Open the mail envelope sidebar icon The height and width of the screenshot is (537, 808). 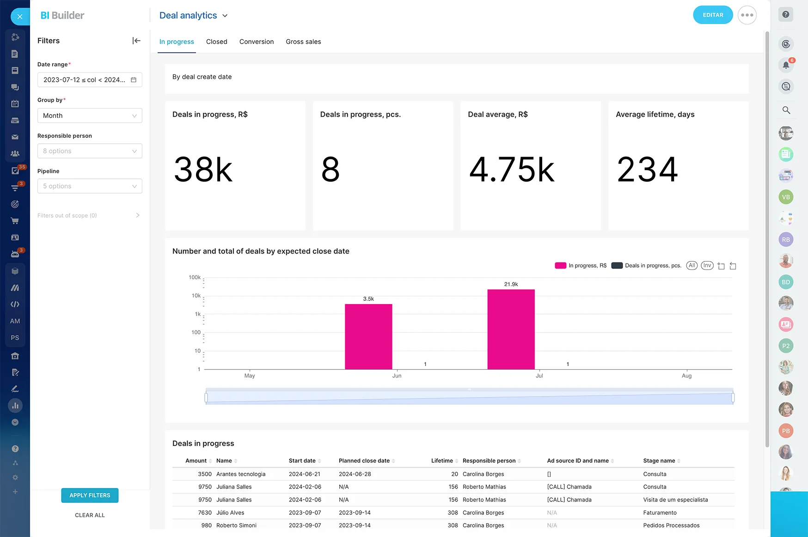15,137
